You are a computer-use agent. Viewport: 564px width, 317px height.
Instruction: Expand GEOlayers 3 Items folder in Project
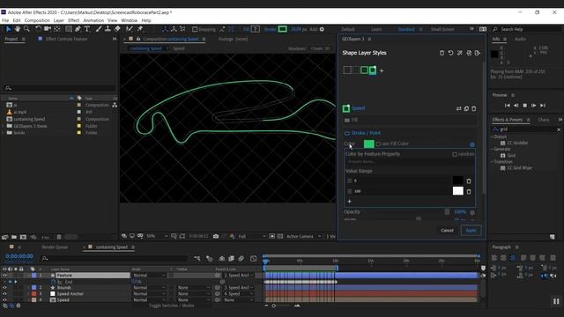click(4, 126)
